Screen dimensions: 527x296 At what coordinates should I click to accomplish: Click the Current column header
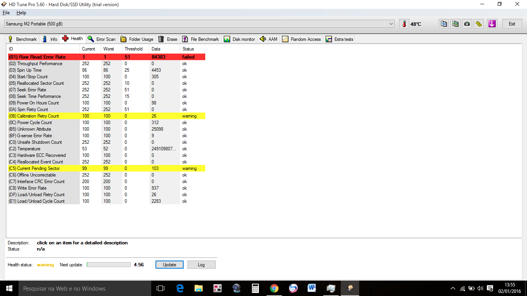(x=90, y=49)
